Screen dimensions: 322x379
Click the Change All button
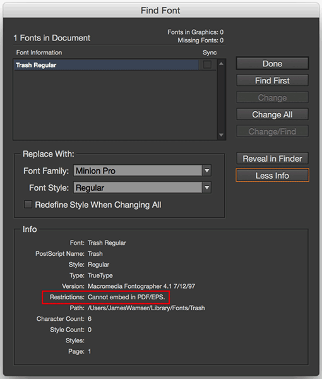click(272, 114)
